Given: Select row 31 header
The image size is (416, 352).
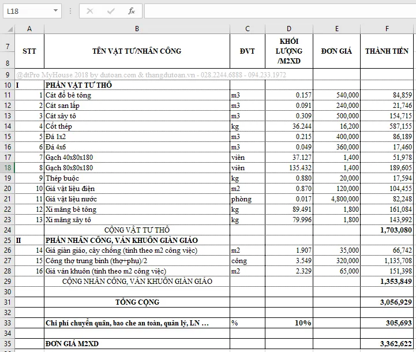Looking at the screenshot, I should (8, 302).
